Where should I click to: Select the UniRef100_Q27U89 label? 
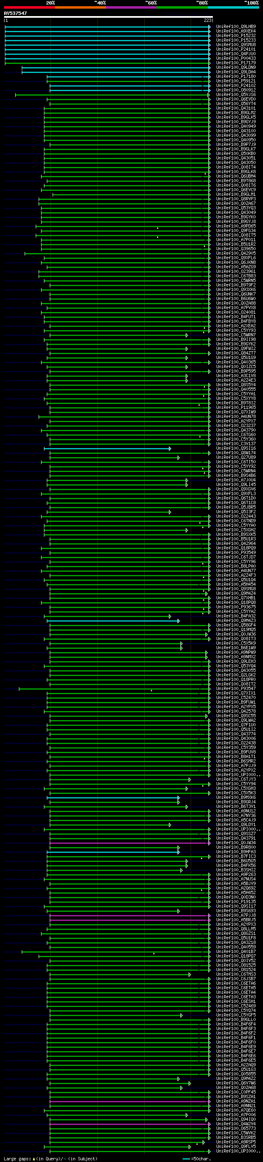pyautogui.click(x=236, y=458)
